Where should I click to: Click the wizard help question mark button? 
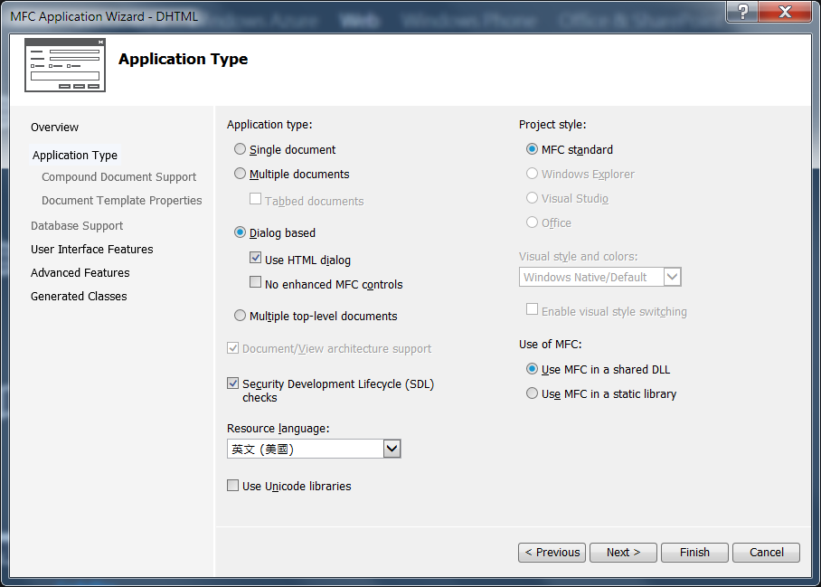[742, 12]
